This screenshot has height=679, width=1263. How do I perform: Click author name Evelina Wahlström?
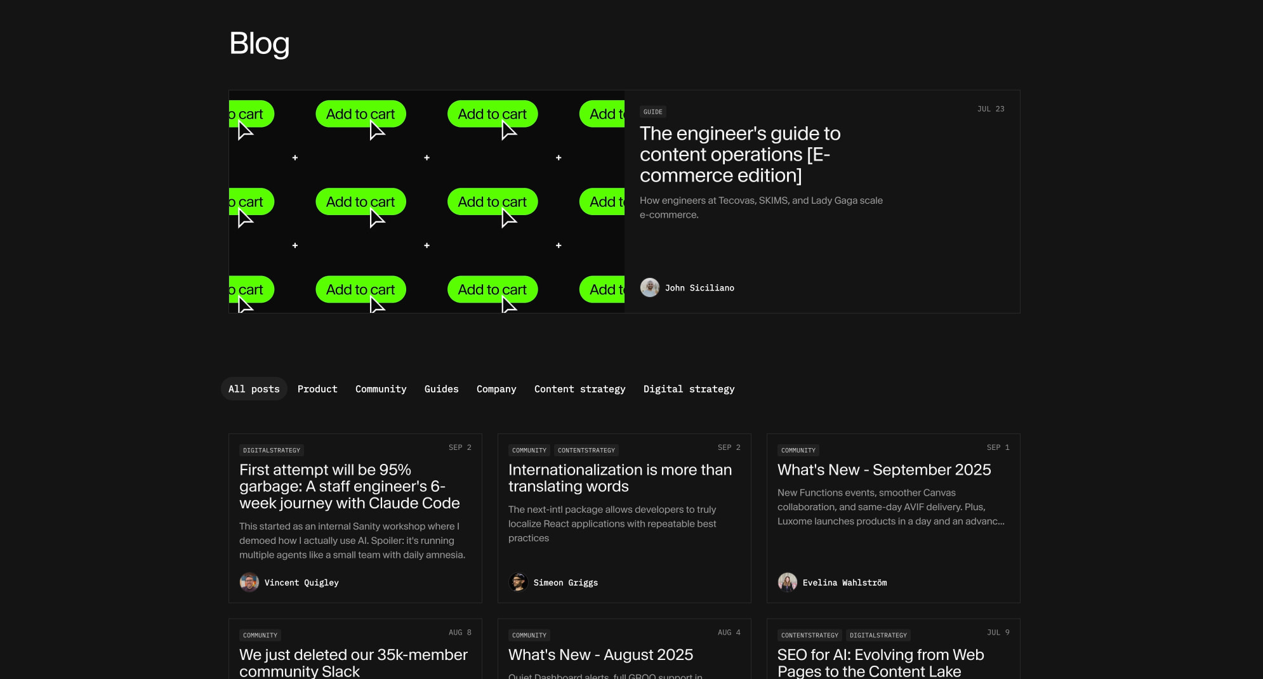pos(845,582)
